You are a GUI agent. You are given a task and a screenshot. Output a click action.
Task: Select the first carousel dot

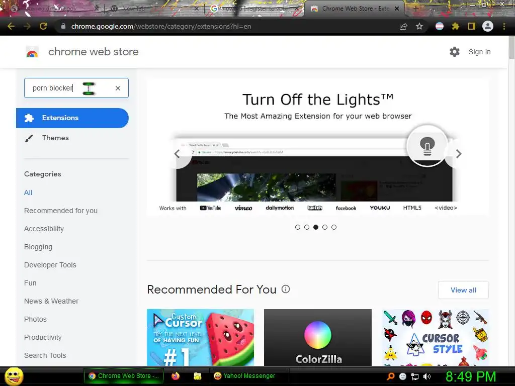(298, 227)
